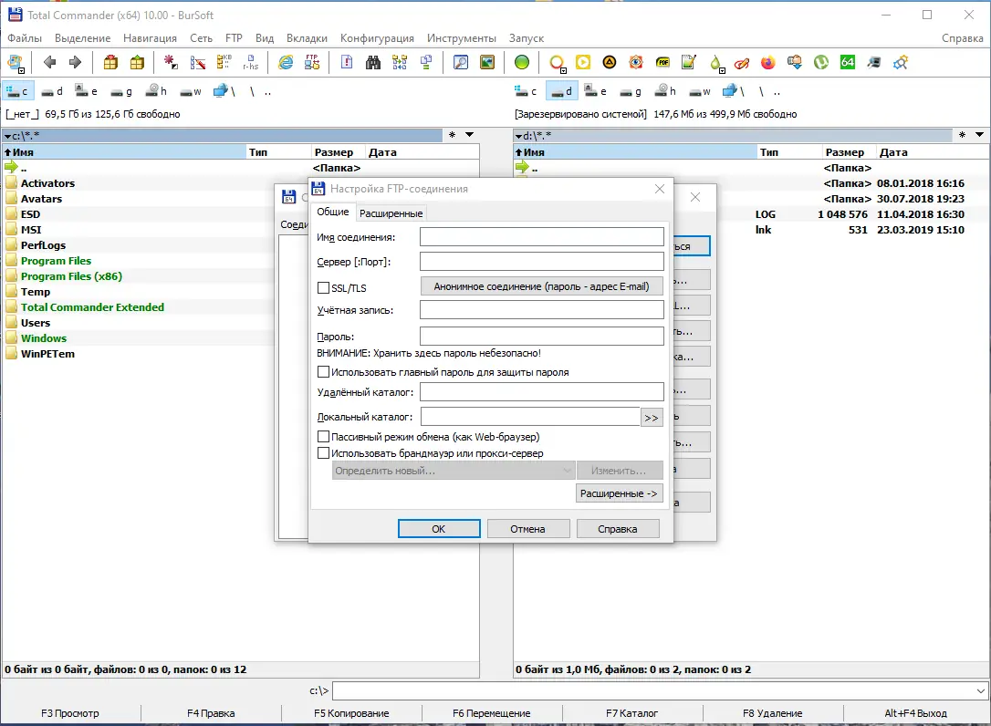Open the Internet Explorer toolbar icon
This screenshot has width=991, height=726.
pos(287,62)
